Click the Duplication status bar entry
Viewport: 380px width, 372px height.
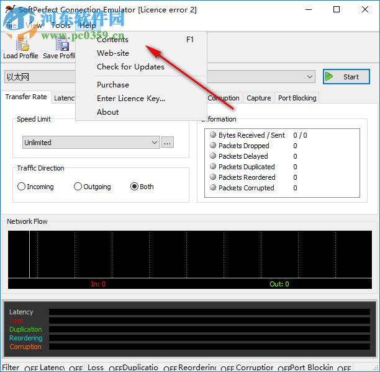pos(140,368)
